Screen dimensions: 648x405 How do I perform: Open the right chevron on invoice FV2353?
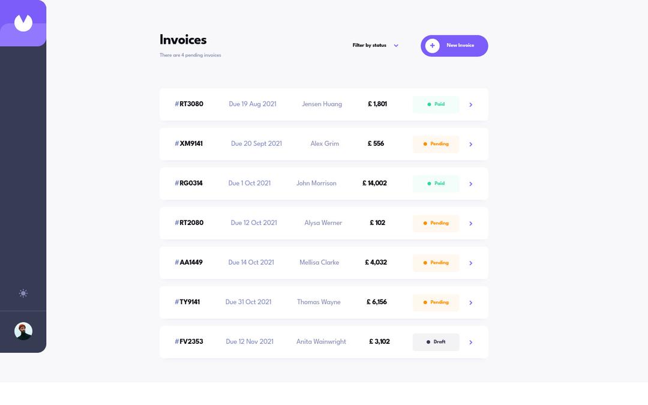click(470, 341)
